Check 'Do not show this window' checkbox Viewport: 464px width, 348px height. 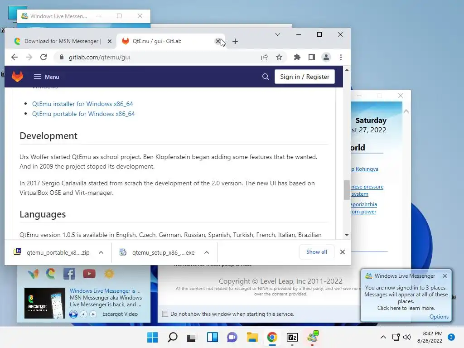165,314
